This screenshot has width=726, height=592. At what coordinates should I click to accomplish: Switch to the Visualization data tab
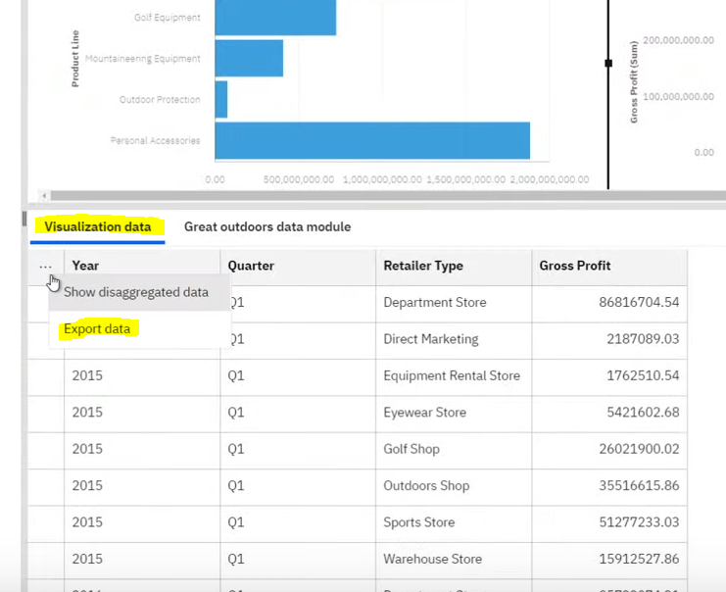pos(98,227)
